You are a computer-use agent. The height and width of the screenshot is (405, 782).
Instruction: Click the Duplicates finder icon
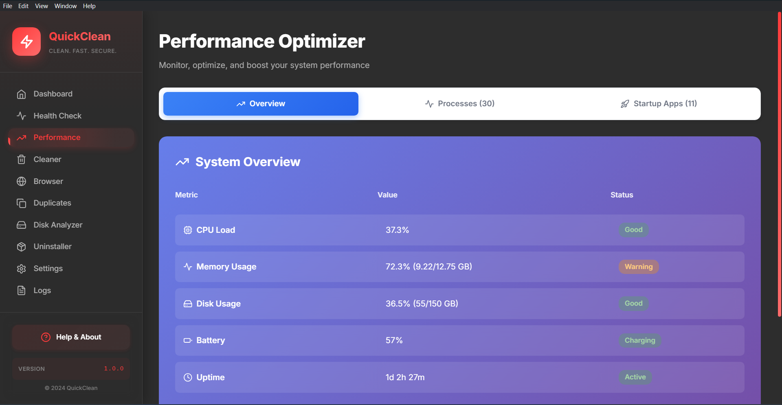coord(22,203)
